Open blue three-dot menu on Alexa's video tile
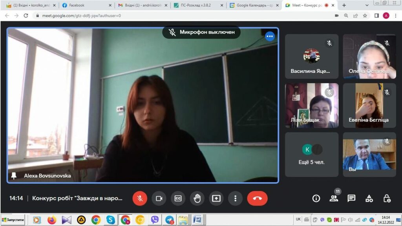 [270, 36]
